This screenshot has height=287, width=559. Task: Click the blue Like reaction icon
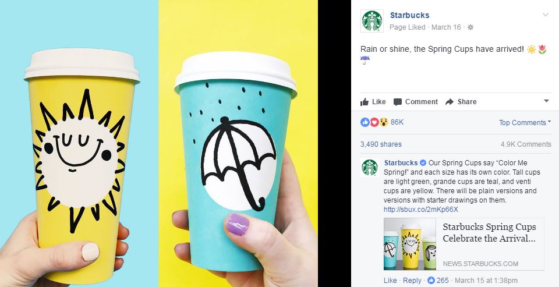pyautogui.click(x=365, y=122)
